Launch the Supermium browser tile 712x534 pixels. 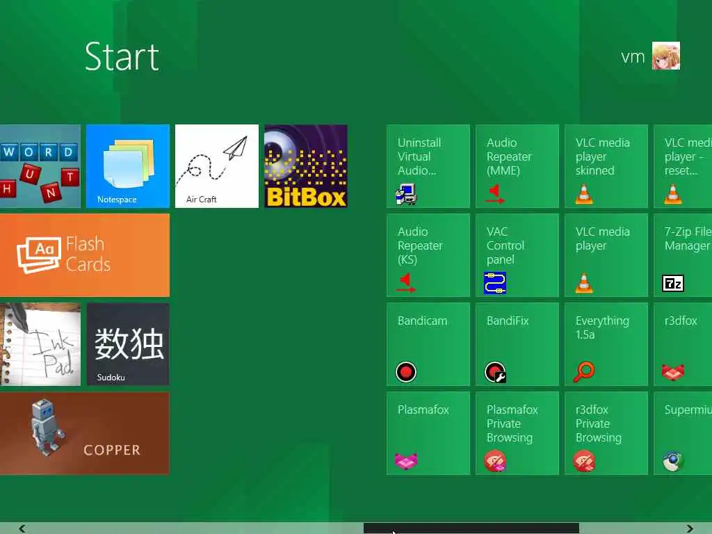(683, 433)
